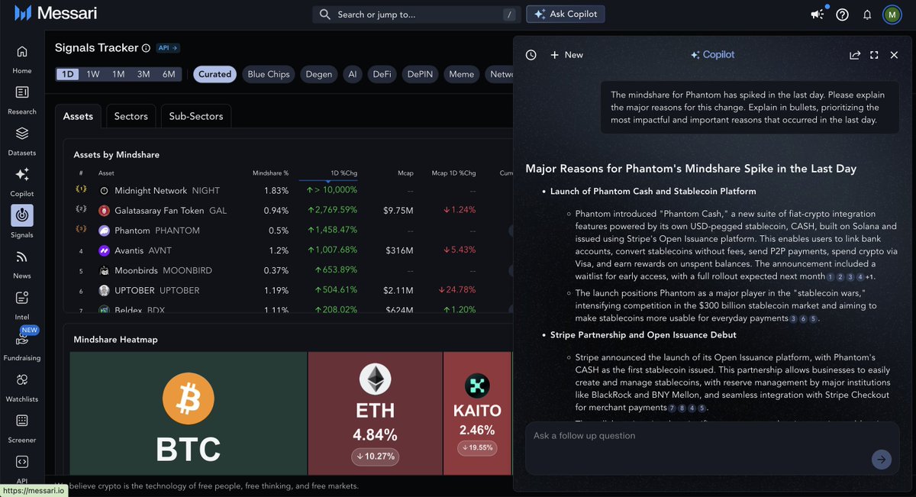
Task: Switch timeframe to 6M
Action: pyautogui.click(x=169, y=74)
